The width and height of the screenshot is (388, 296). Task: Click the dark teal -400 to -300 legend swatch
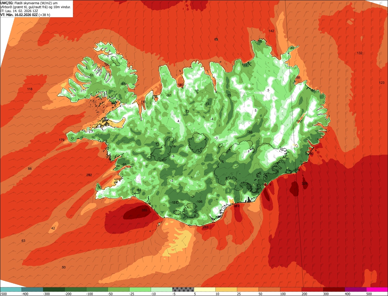point(32,289)
